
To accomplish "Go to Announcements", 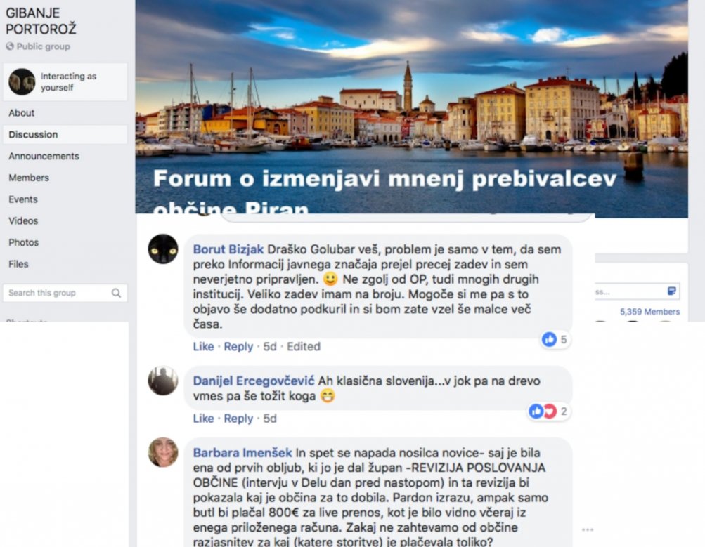I will coord(44,156).
